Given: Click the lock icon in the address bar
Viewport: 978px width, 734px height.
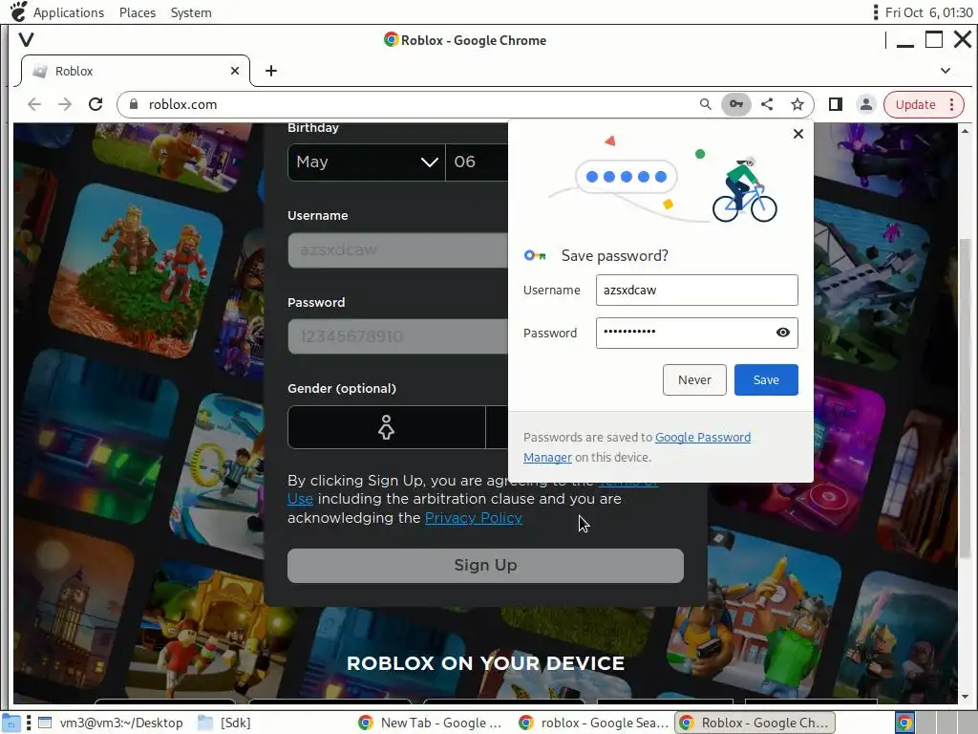Looking at the screenshot, I should [x=133, y=104].
